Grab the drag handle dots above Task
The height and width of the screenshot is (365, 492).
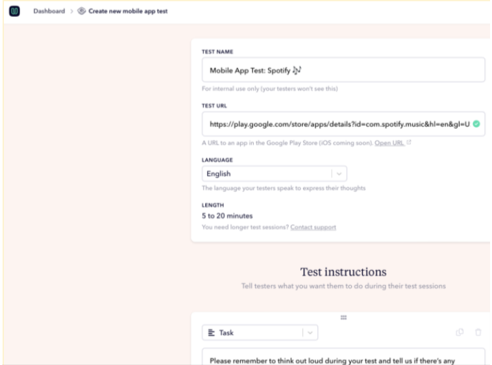343,318
